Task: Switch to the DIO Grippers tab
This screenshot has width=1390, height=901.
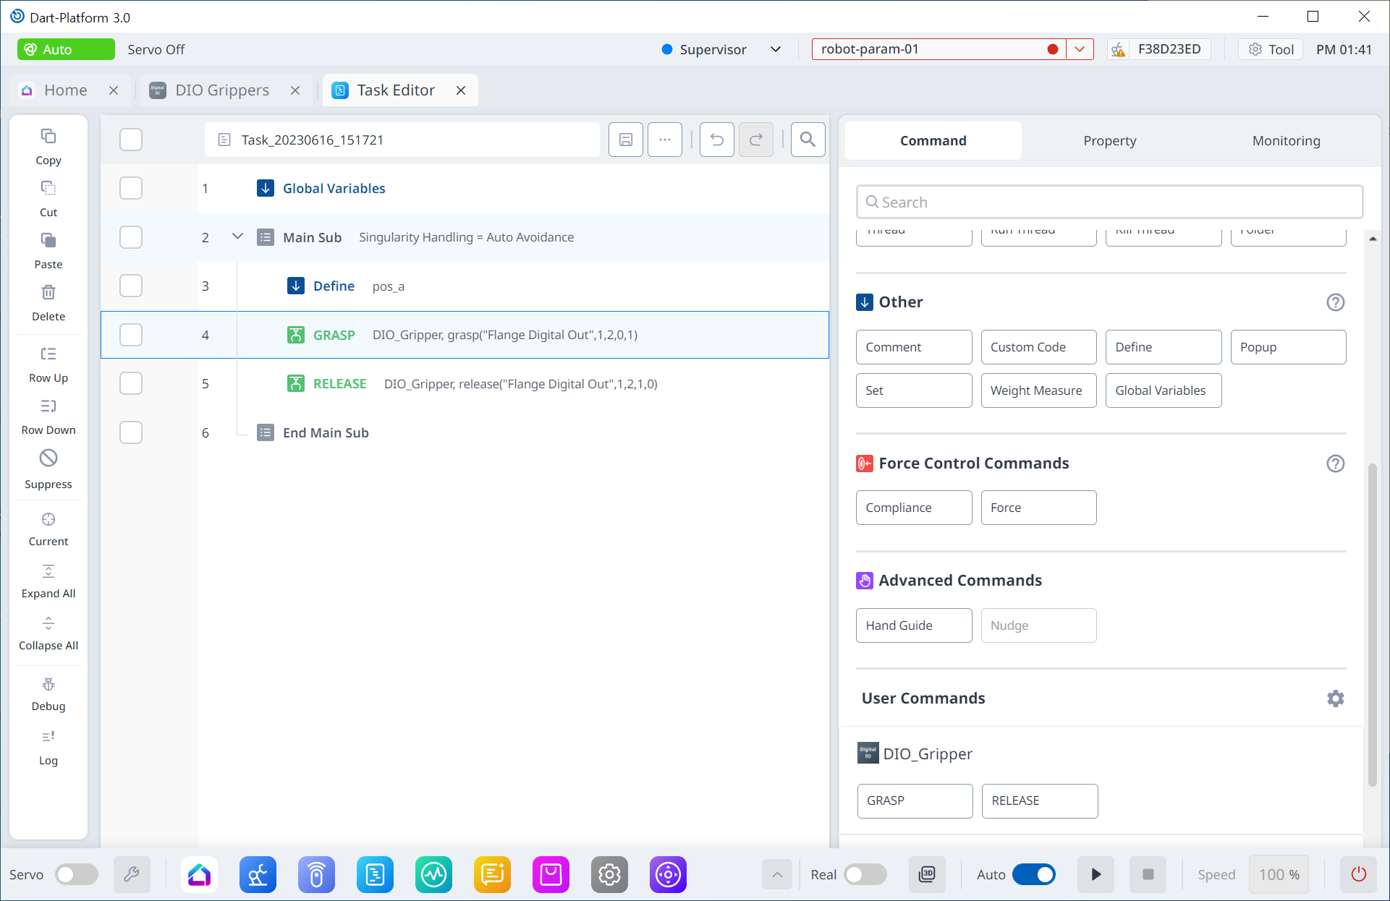Action: (222, 90)
